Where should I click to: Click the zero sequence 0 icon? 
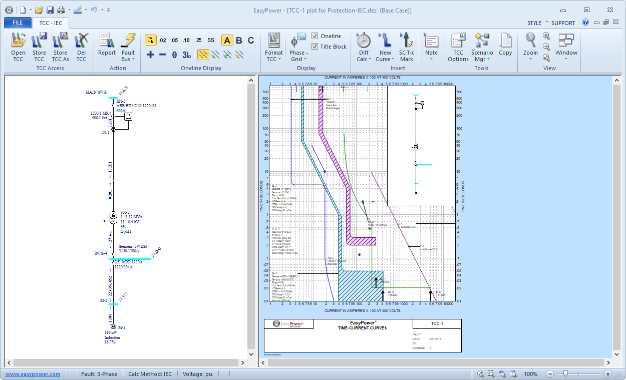pyautogui.click(x=174, y=55)
